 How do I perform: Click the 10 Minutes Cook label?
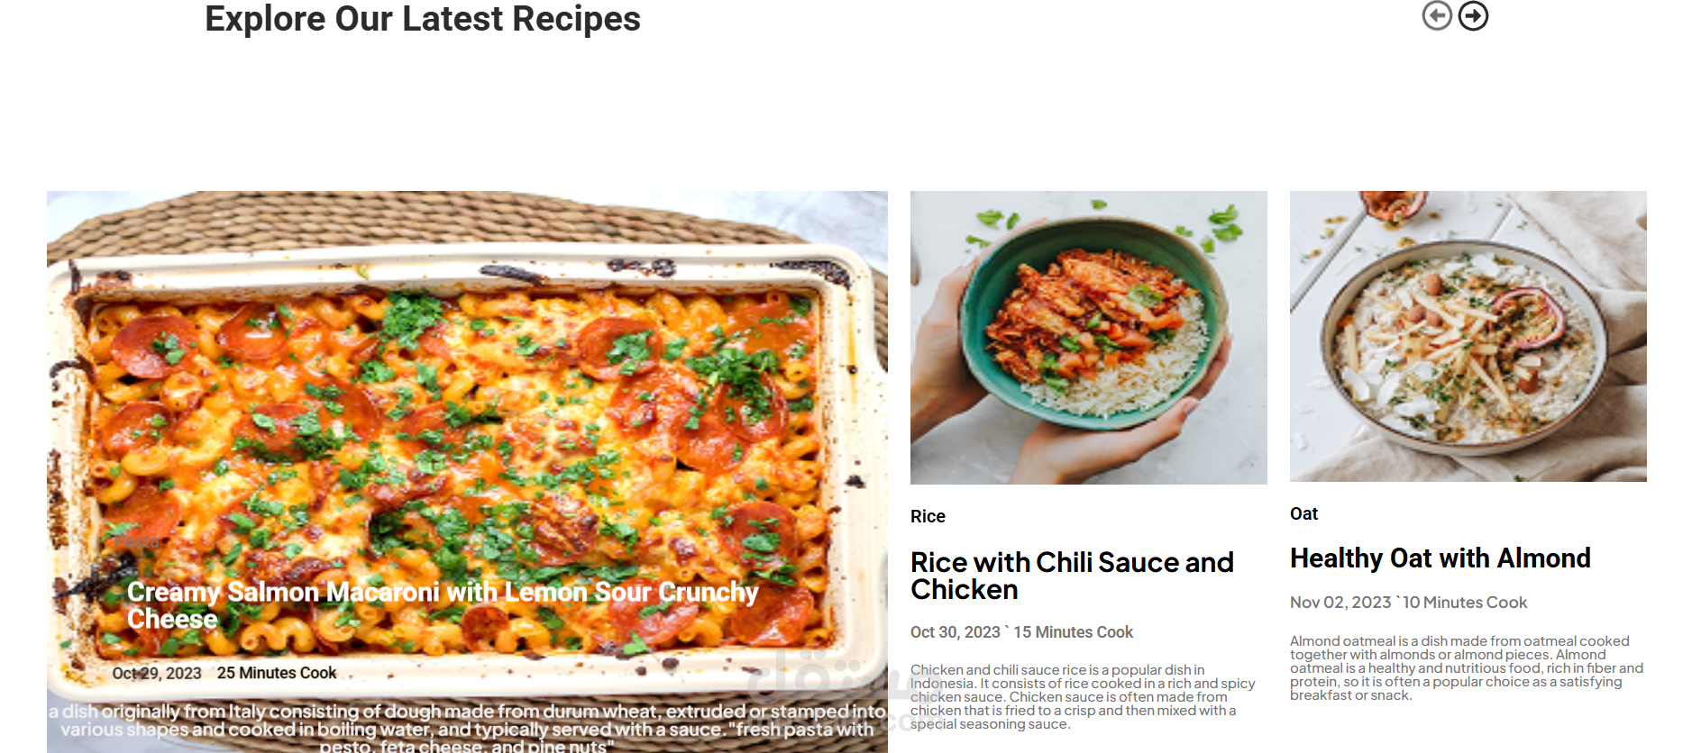click(1465, 603)
